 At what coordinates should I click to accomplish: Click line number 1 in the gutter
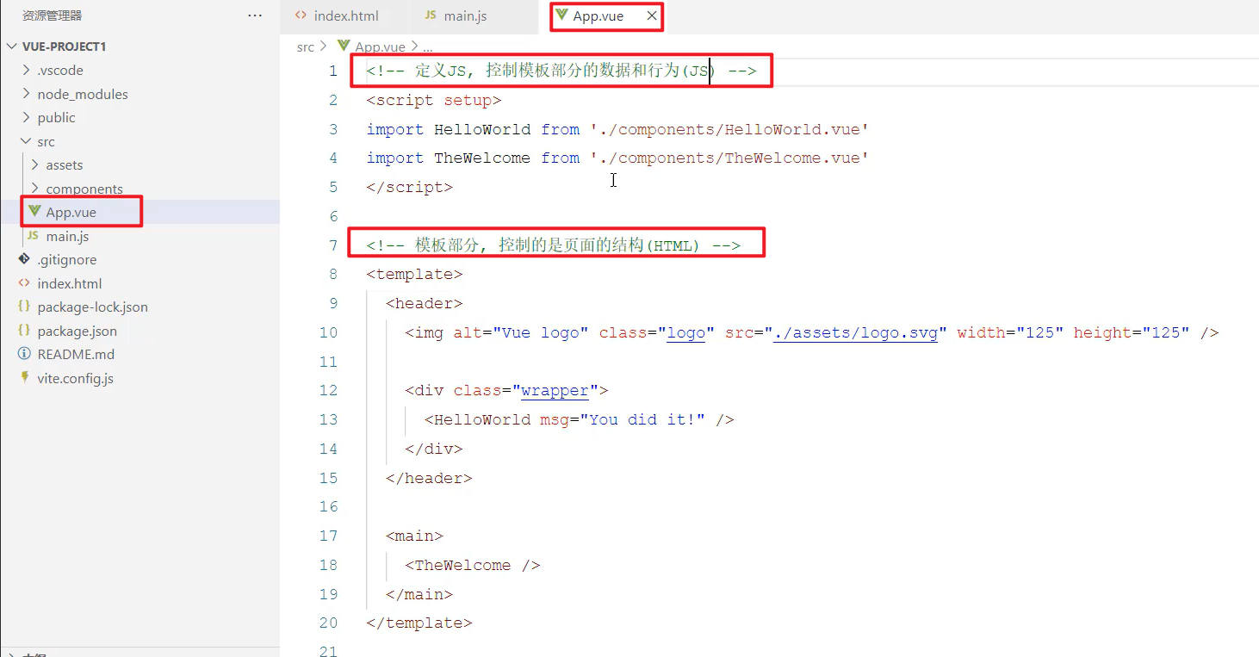[332, 71]
